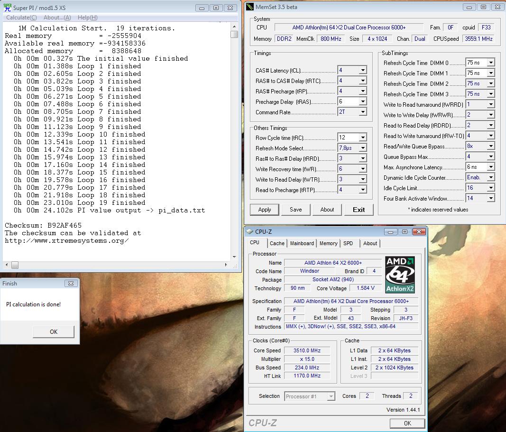This screenshot has height=432, width=506.
Task: Click Super PI horizontal scrollbar left arrow
Action: (7, 265)
